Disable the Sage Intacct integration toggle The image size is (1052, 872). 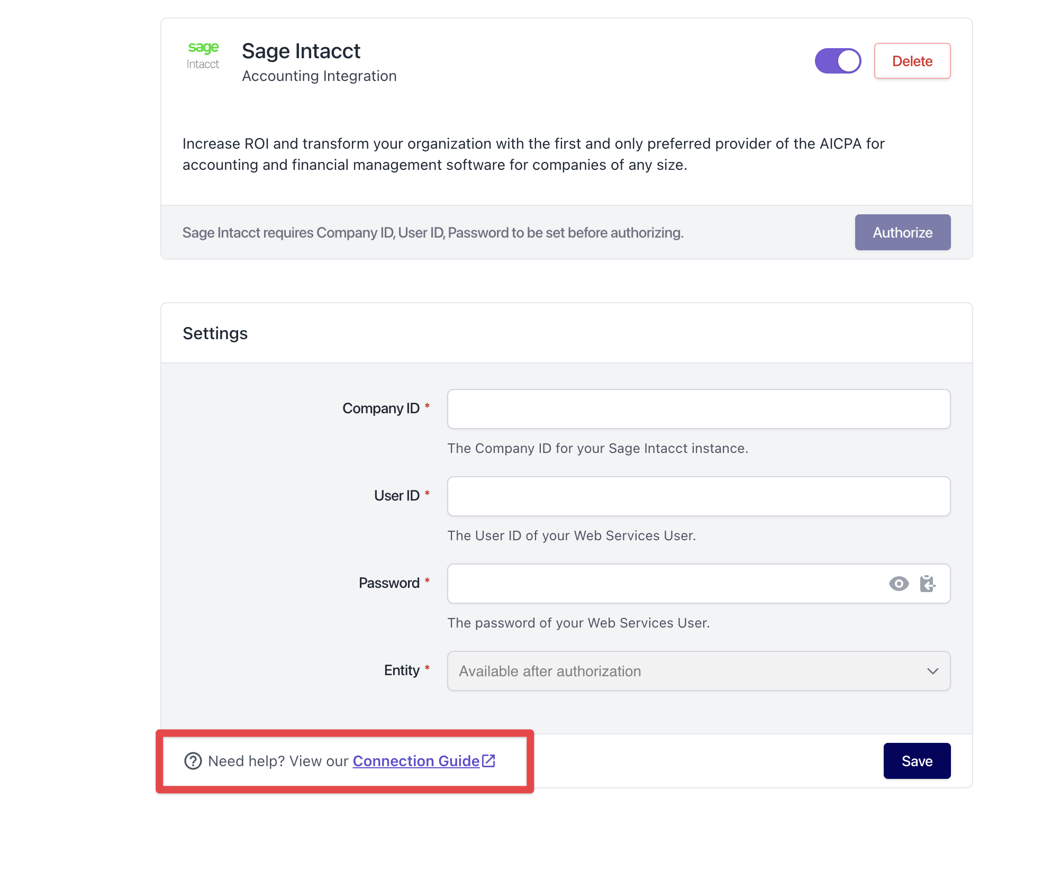[x=838, y=61]
